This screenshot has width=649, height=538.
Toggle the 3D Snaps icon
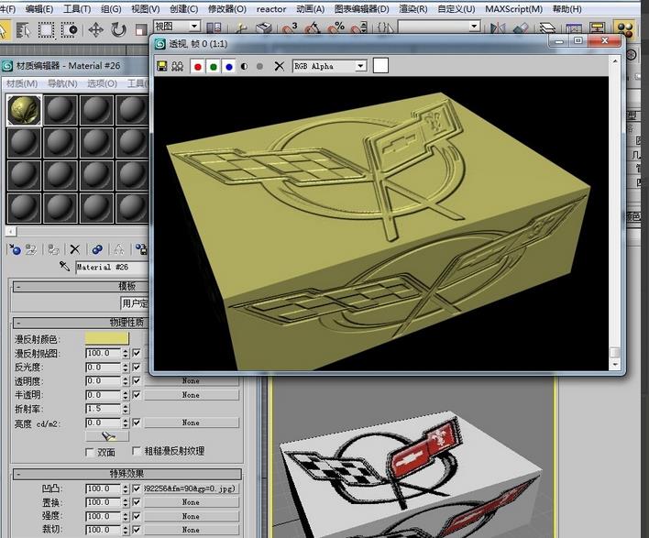[289, 28]
